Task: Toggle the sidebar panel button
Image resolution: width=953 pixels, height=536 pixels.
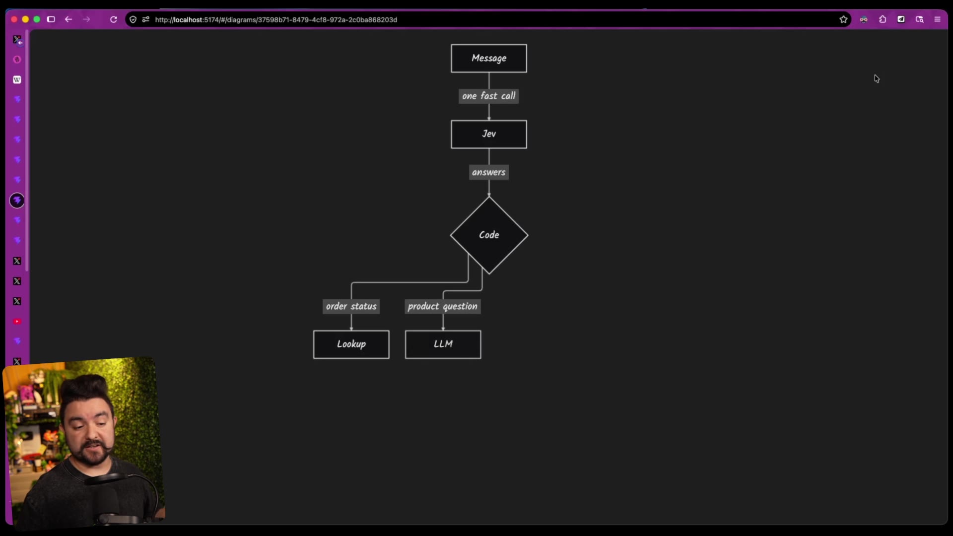Action: pyautogui.click(x=51, y=19)
